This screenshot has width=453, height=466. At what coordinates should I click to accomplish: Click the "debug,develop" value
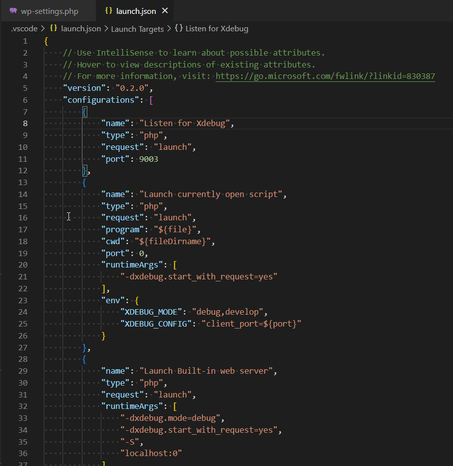pyautogui.click(x=227, y=312)
